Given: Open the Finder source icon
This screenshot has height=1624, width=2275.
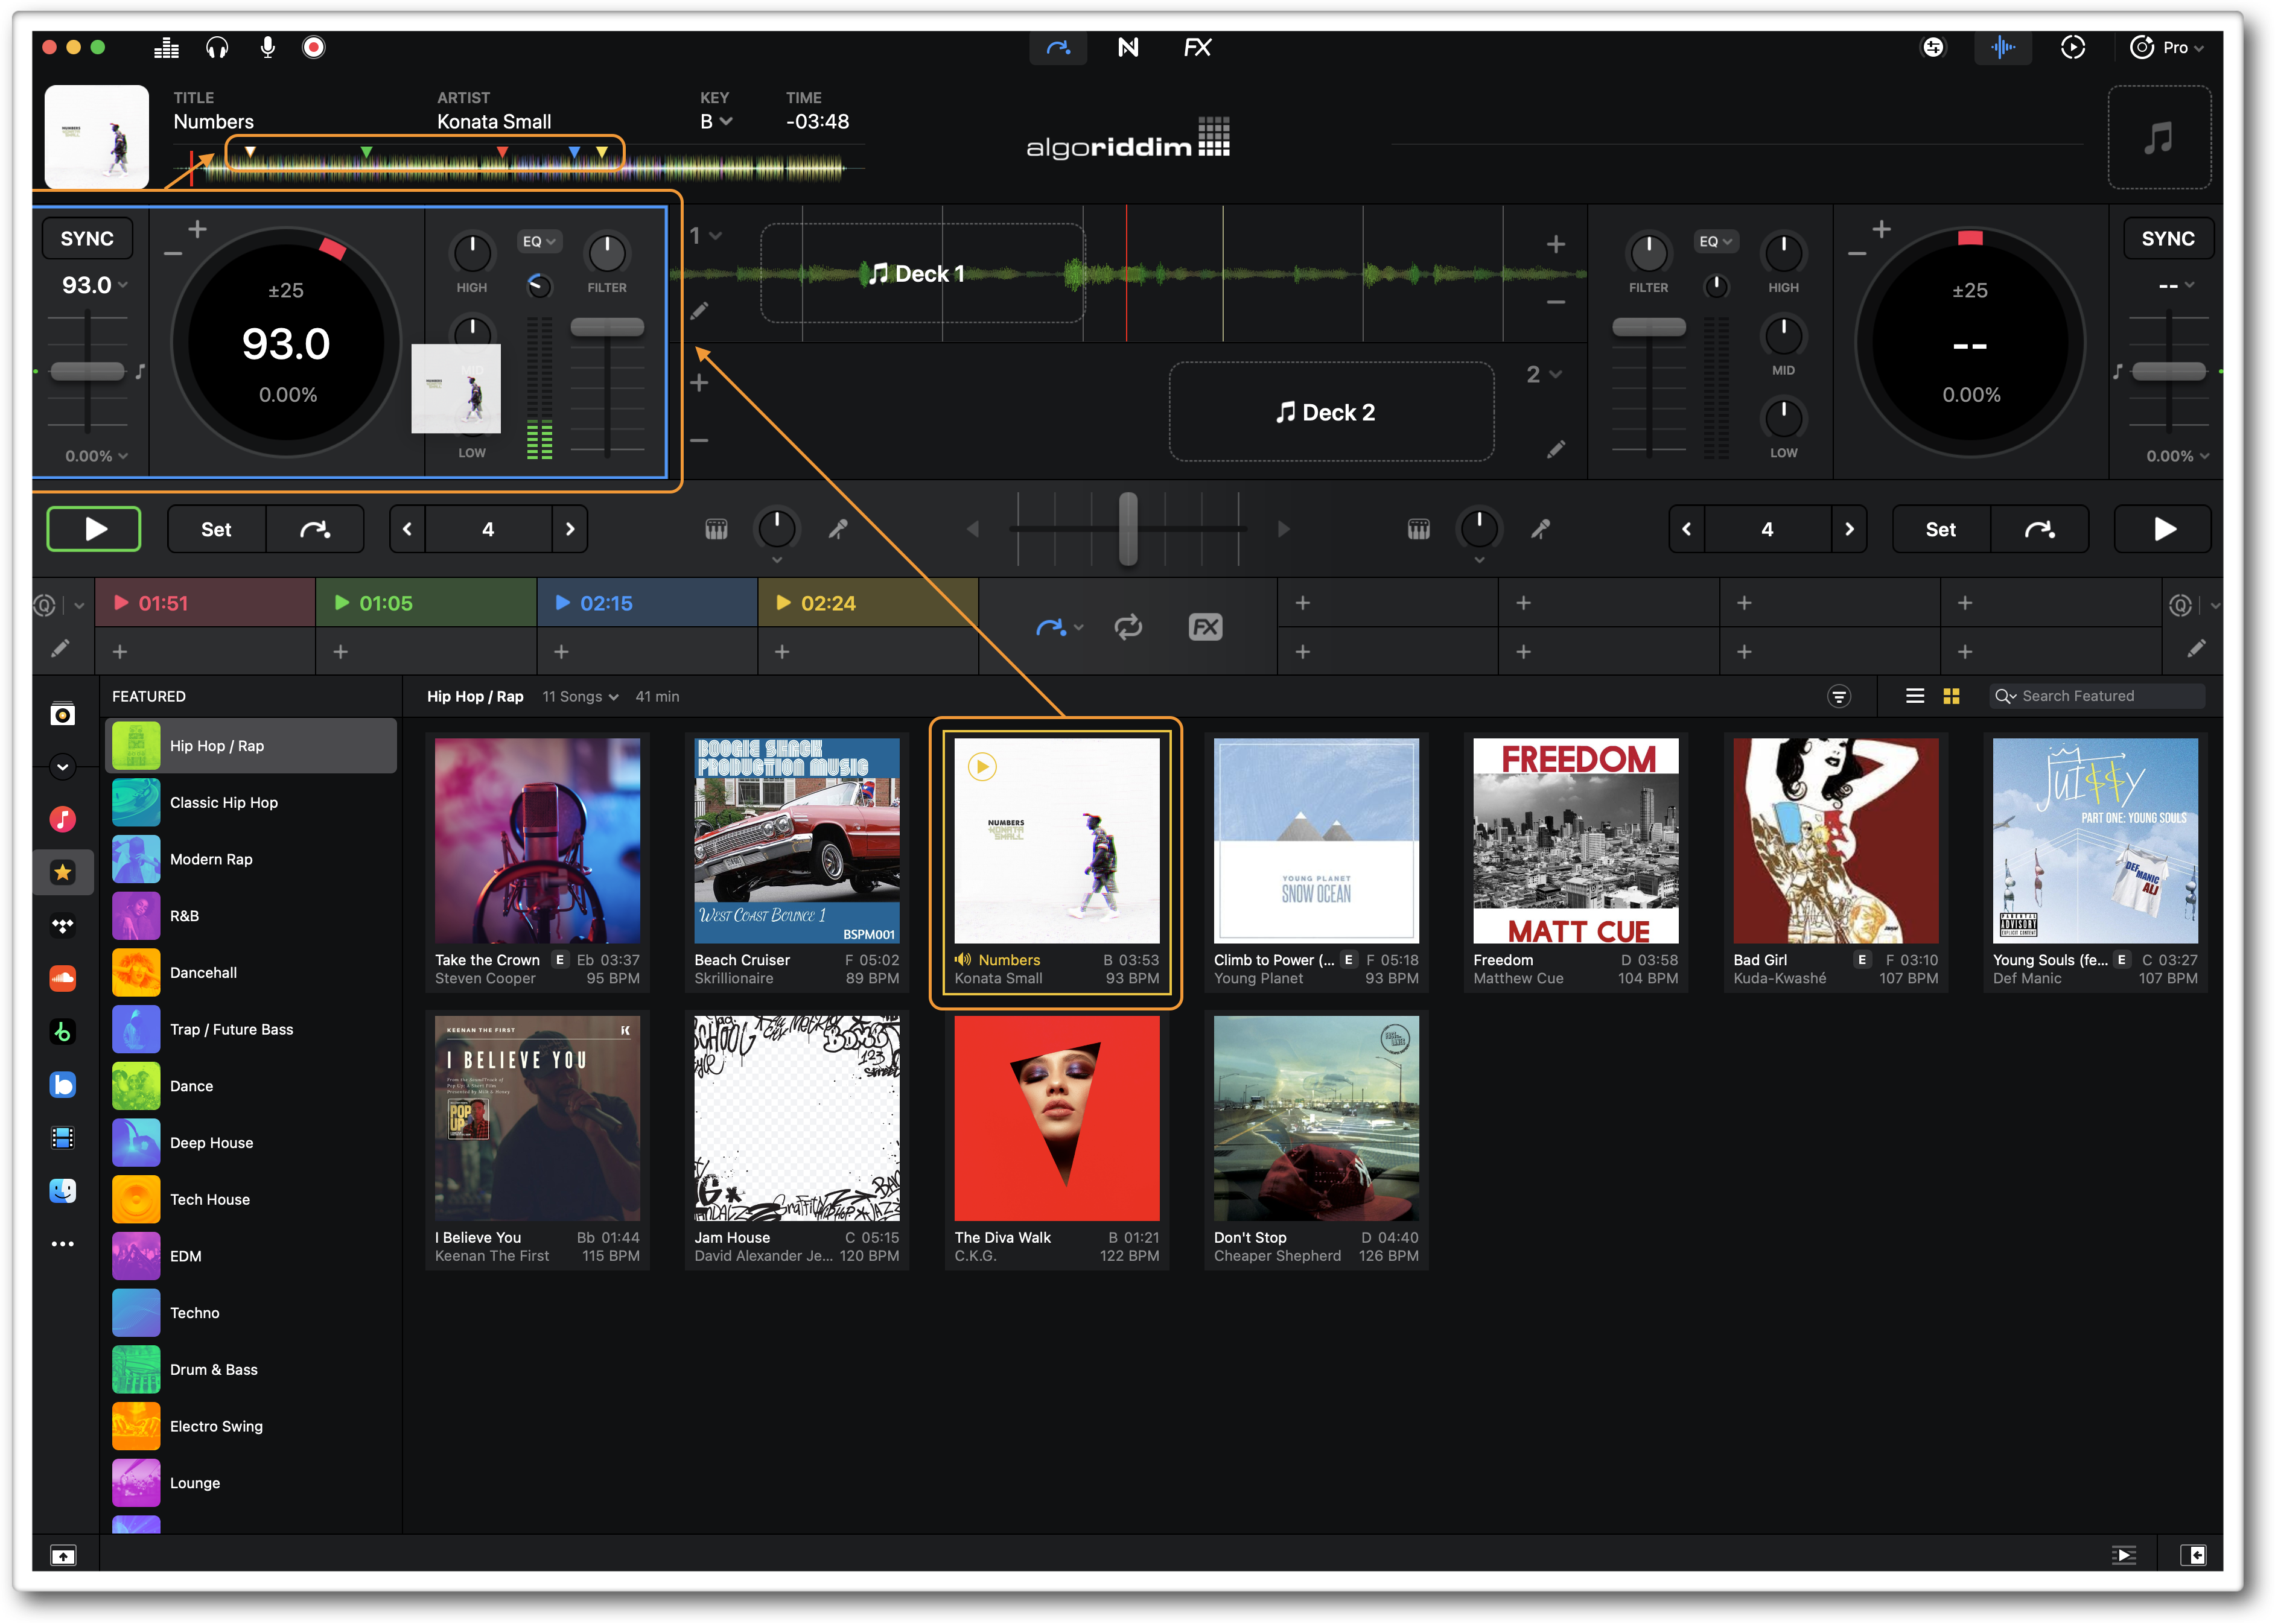Looking at the screenshot, I should 62,1191.
